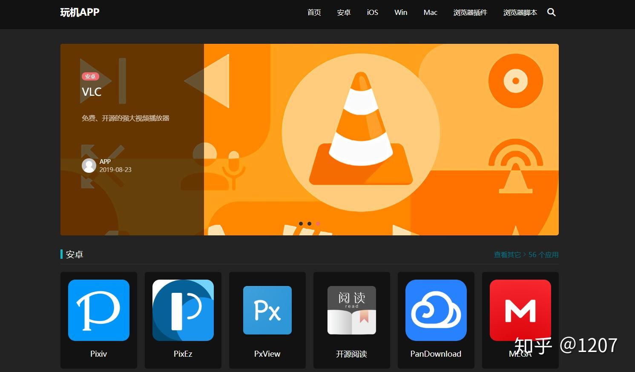This screenshot has height=372, width=635.
Task: Open the PixEz app icon
Action: [x=183, y=310]
